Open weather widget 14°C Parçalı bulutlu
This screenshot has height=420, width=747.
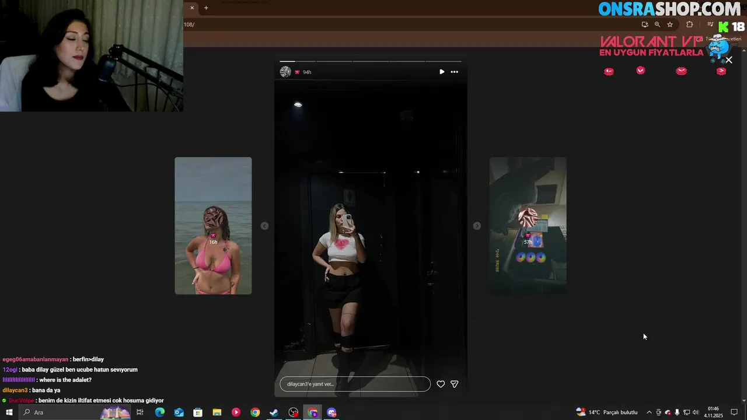pos(607,412)
